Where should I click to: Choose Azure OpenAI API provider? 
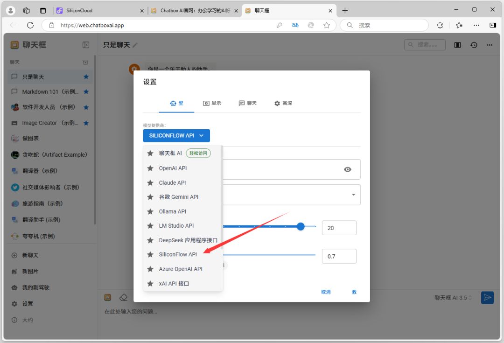click(x=182, y=269)
